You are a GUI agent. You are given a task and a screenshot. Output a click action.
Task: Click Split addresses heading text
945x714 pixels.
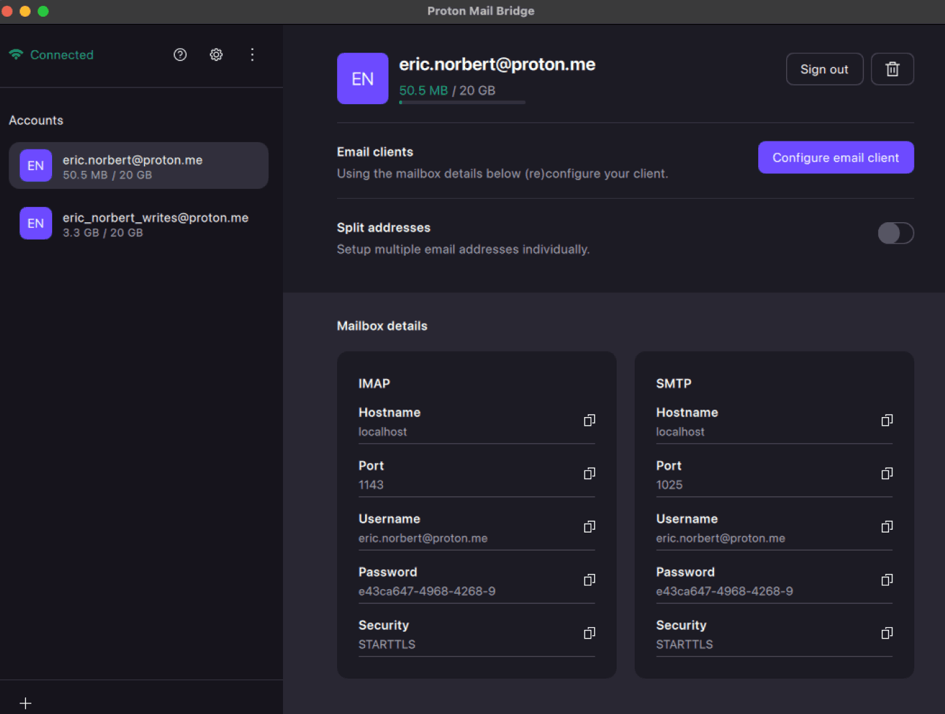(384, 228)
